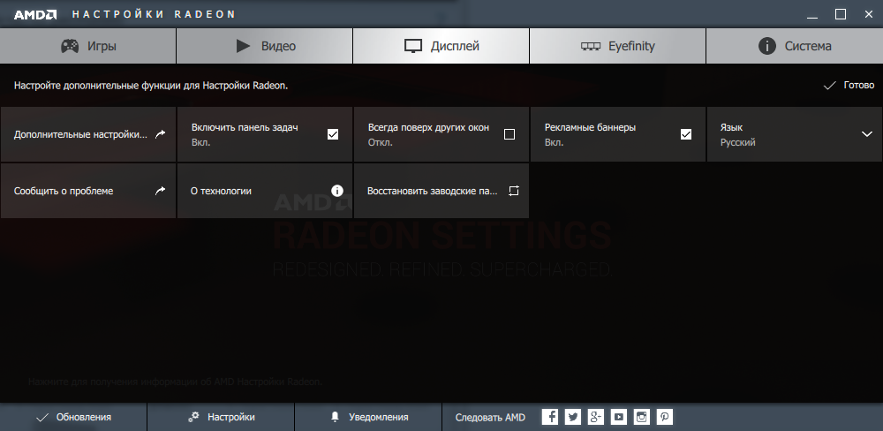Expand the Язык language dropdown

865,134
